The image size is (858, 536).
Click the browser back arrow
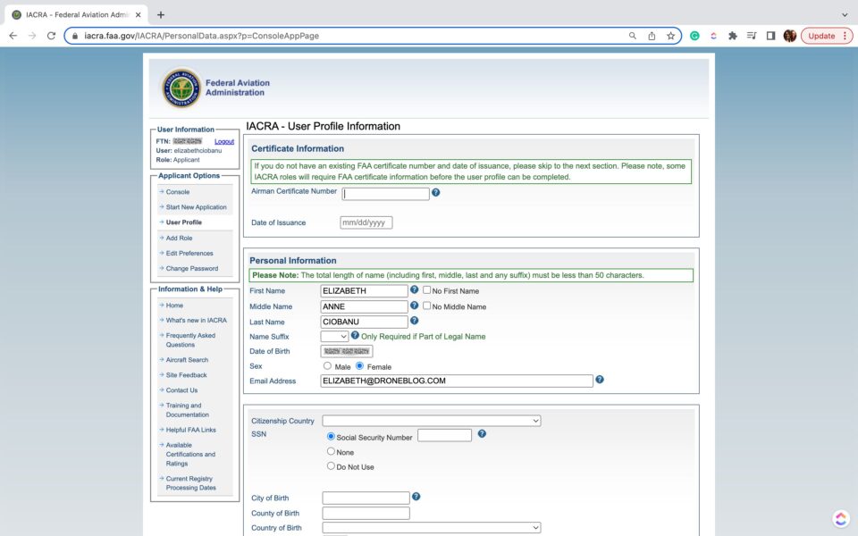pyautogui.click(x=13, y=36)
